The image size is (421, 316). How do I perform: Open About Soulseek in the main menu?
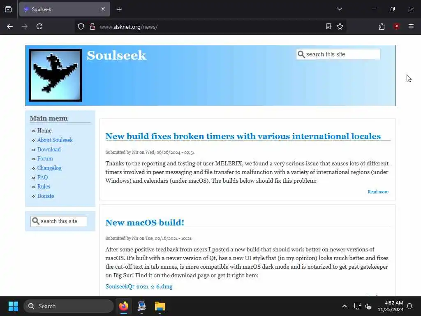[x=55, y=140]
